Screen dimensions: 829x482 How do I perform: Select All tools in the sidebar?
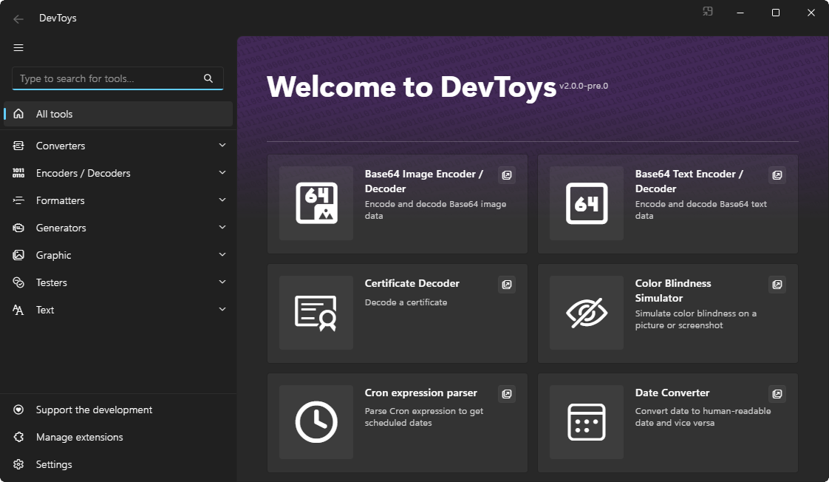click(55, 113)
